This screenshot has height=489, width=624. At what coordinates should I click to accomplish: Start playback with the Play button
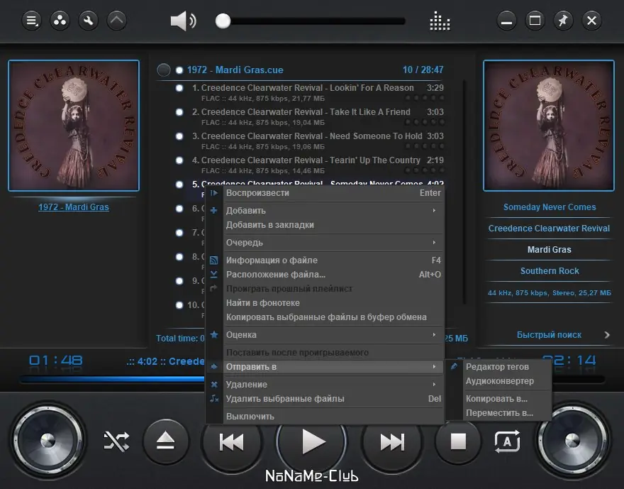click(311, 441)
